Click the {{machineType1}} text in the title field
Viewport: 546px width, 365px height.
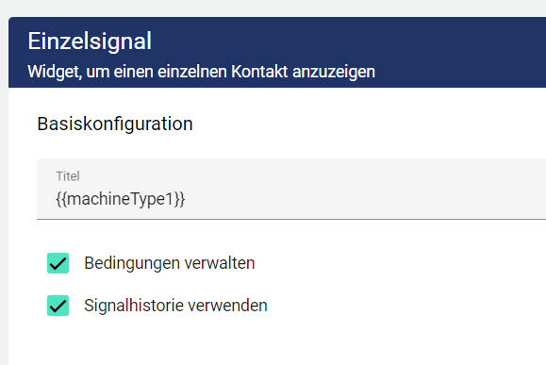121,199
